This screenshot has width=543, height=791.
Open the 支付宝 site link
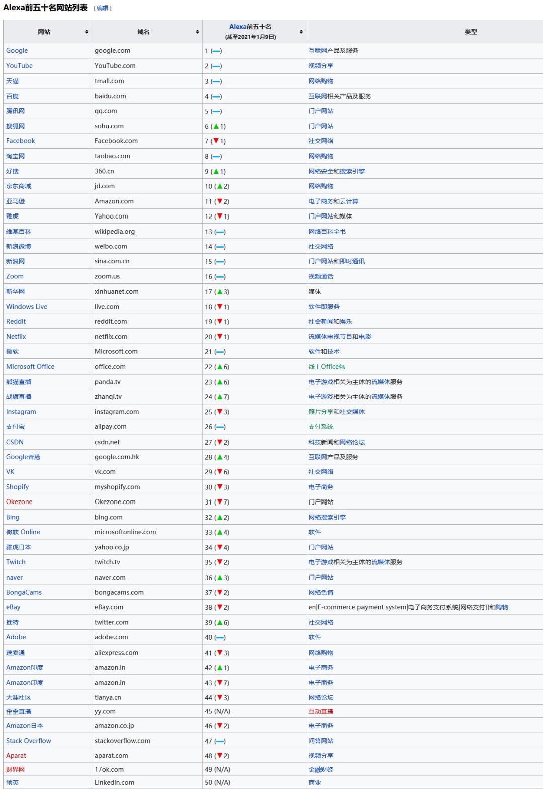coord(15,427)
